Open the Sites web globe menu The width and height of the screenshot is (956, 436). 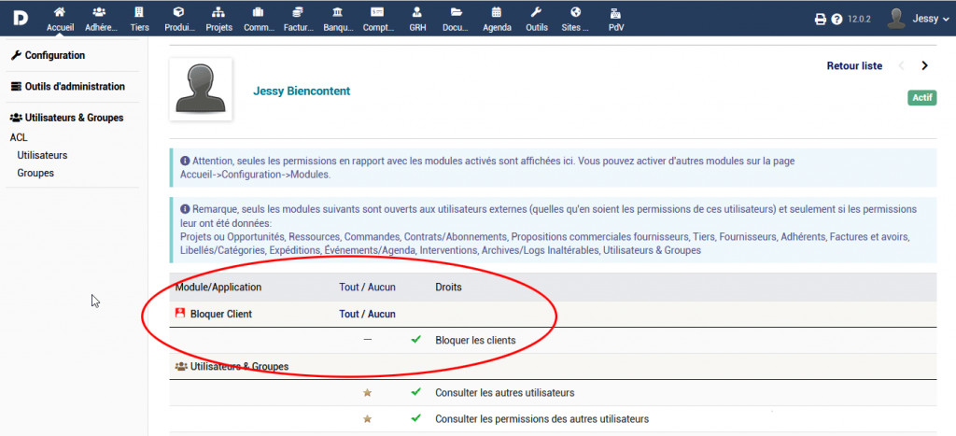point(575,19)
